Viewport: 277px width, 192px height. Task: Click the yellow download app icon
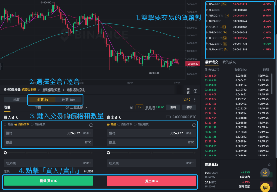coord(265,173)
